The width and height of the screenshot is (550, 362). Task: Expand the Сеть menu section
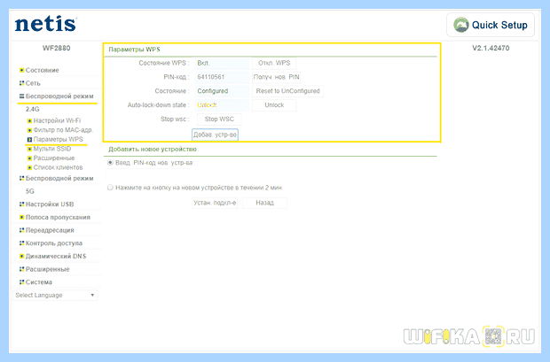[33, 83]
